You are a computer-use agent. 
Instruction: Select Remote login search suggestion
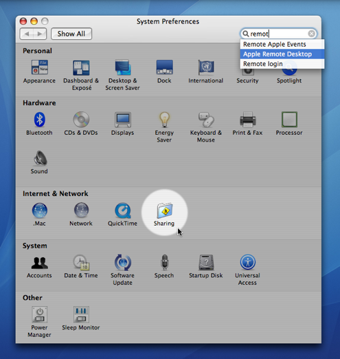[282, 64]
